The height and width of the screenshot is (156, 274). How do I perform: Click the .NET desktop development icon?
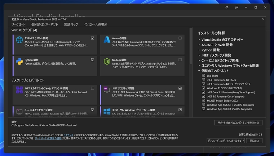click(107, 90)
